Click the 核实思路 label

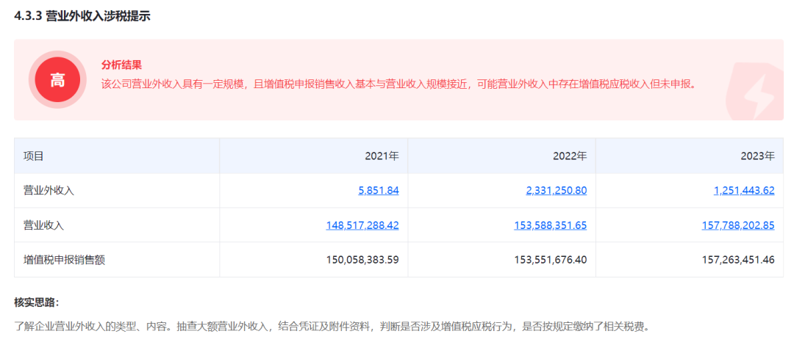pos(37,303)
